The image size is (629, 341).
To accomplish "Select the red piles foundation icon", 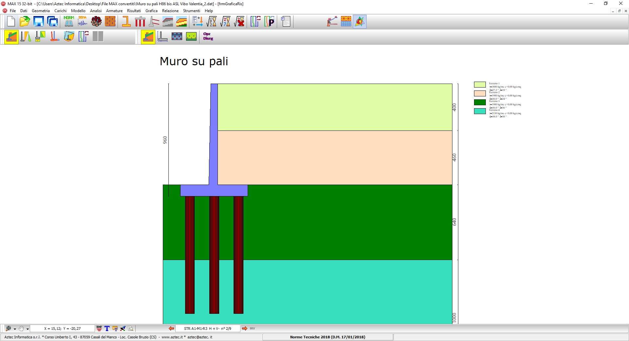I will (140, 22).
